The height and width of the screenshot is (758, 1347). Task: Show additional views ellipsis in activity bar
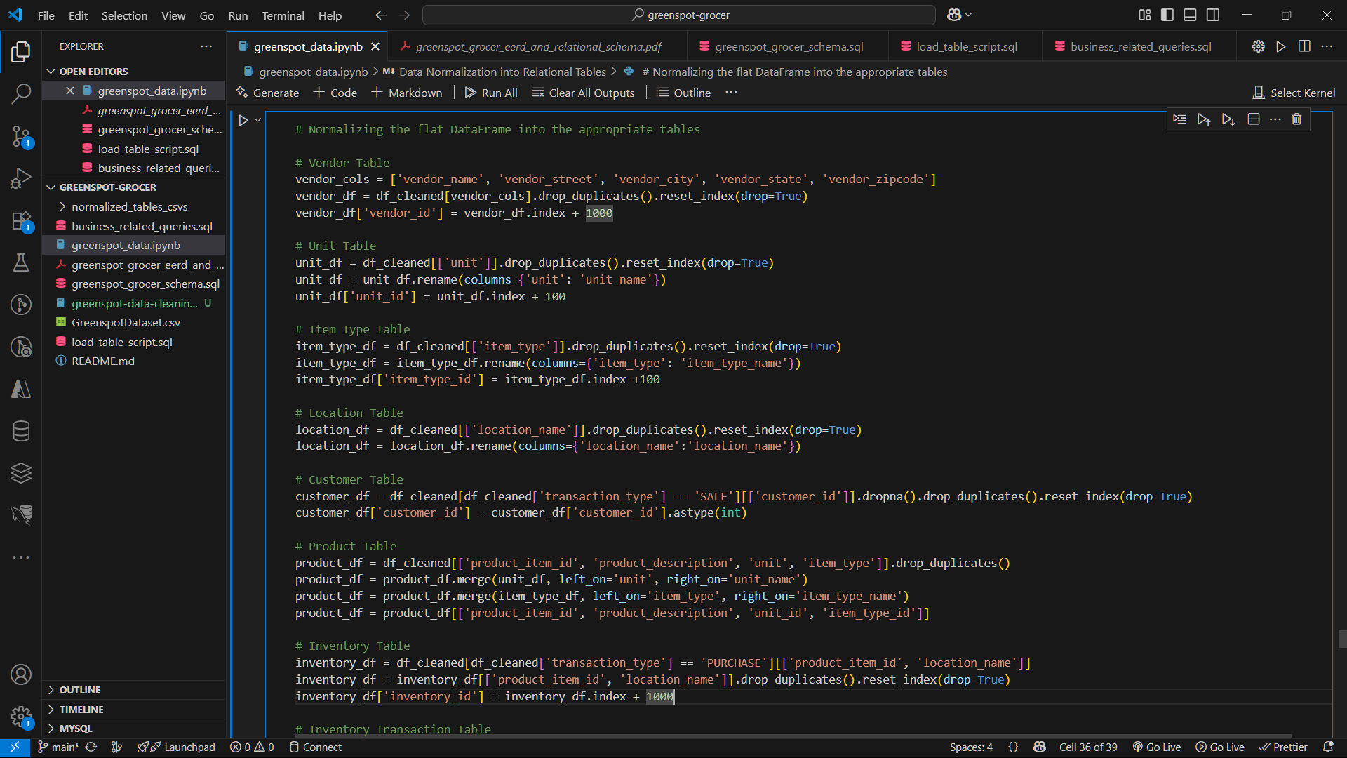[x=21, y=557]
